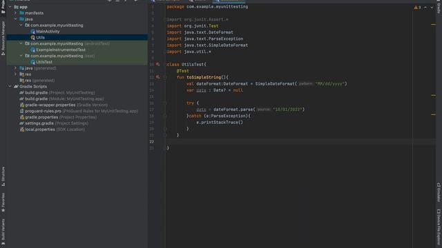The height and width of the screenshot is (248, 442).
Task: Click the module-level build.gradle file icon
Action: click(x=21, y=99)
